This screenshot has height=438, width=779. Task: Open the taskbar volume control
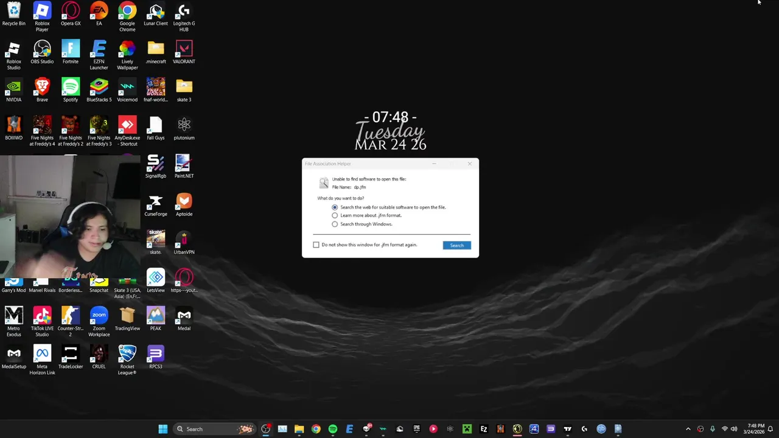pyautogui.click(x=734, y=429)
